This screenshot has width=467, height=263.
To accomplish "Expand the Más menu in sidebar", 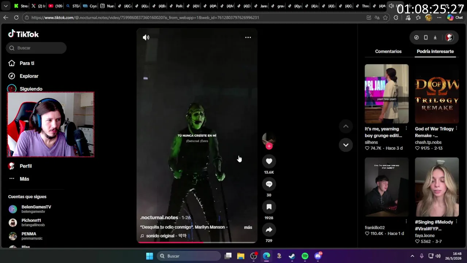I will 19,179.
